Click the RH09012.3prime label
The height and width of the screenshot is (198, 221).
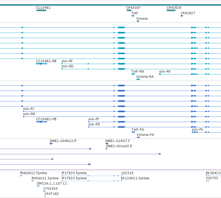click(45, 178)
